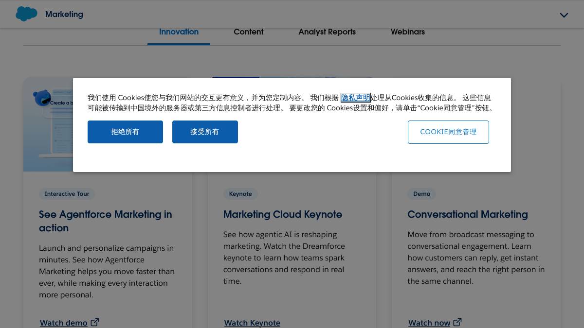
Task: Click the Interactive Tour tag
Action: (67, 194)
